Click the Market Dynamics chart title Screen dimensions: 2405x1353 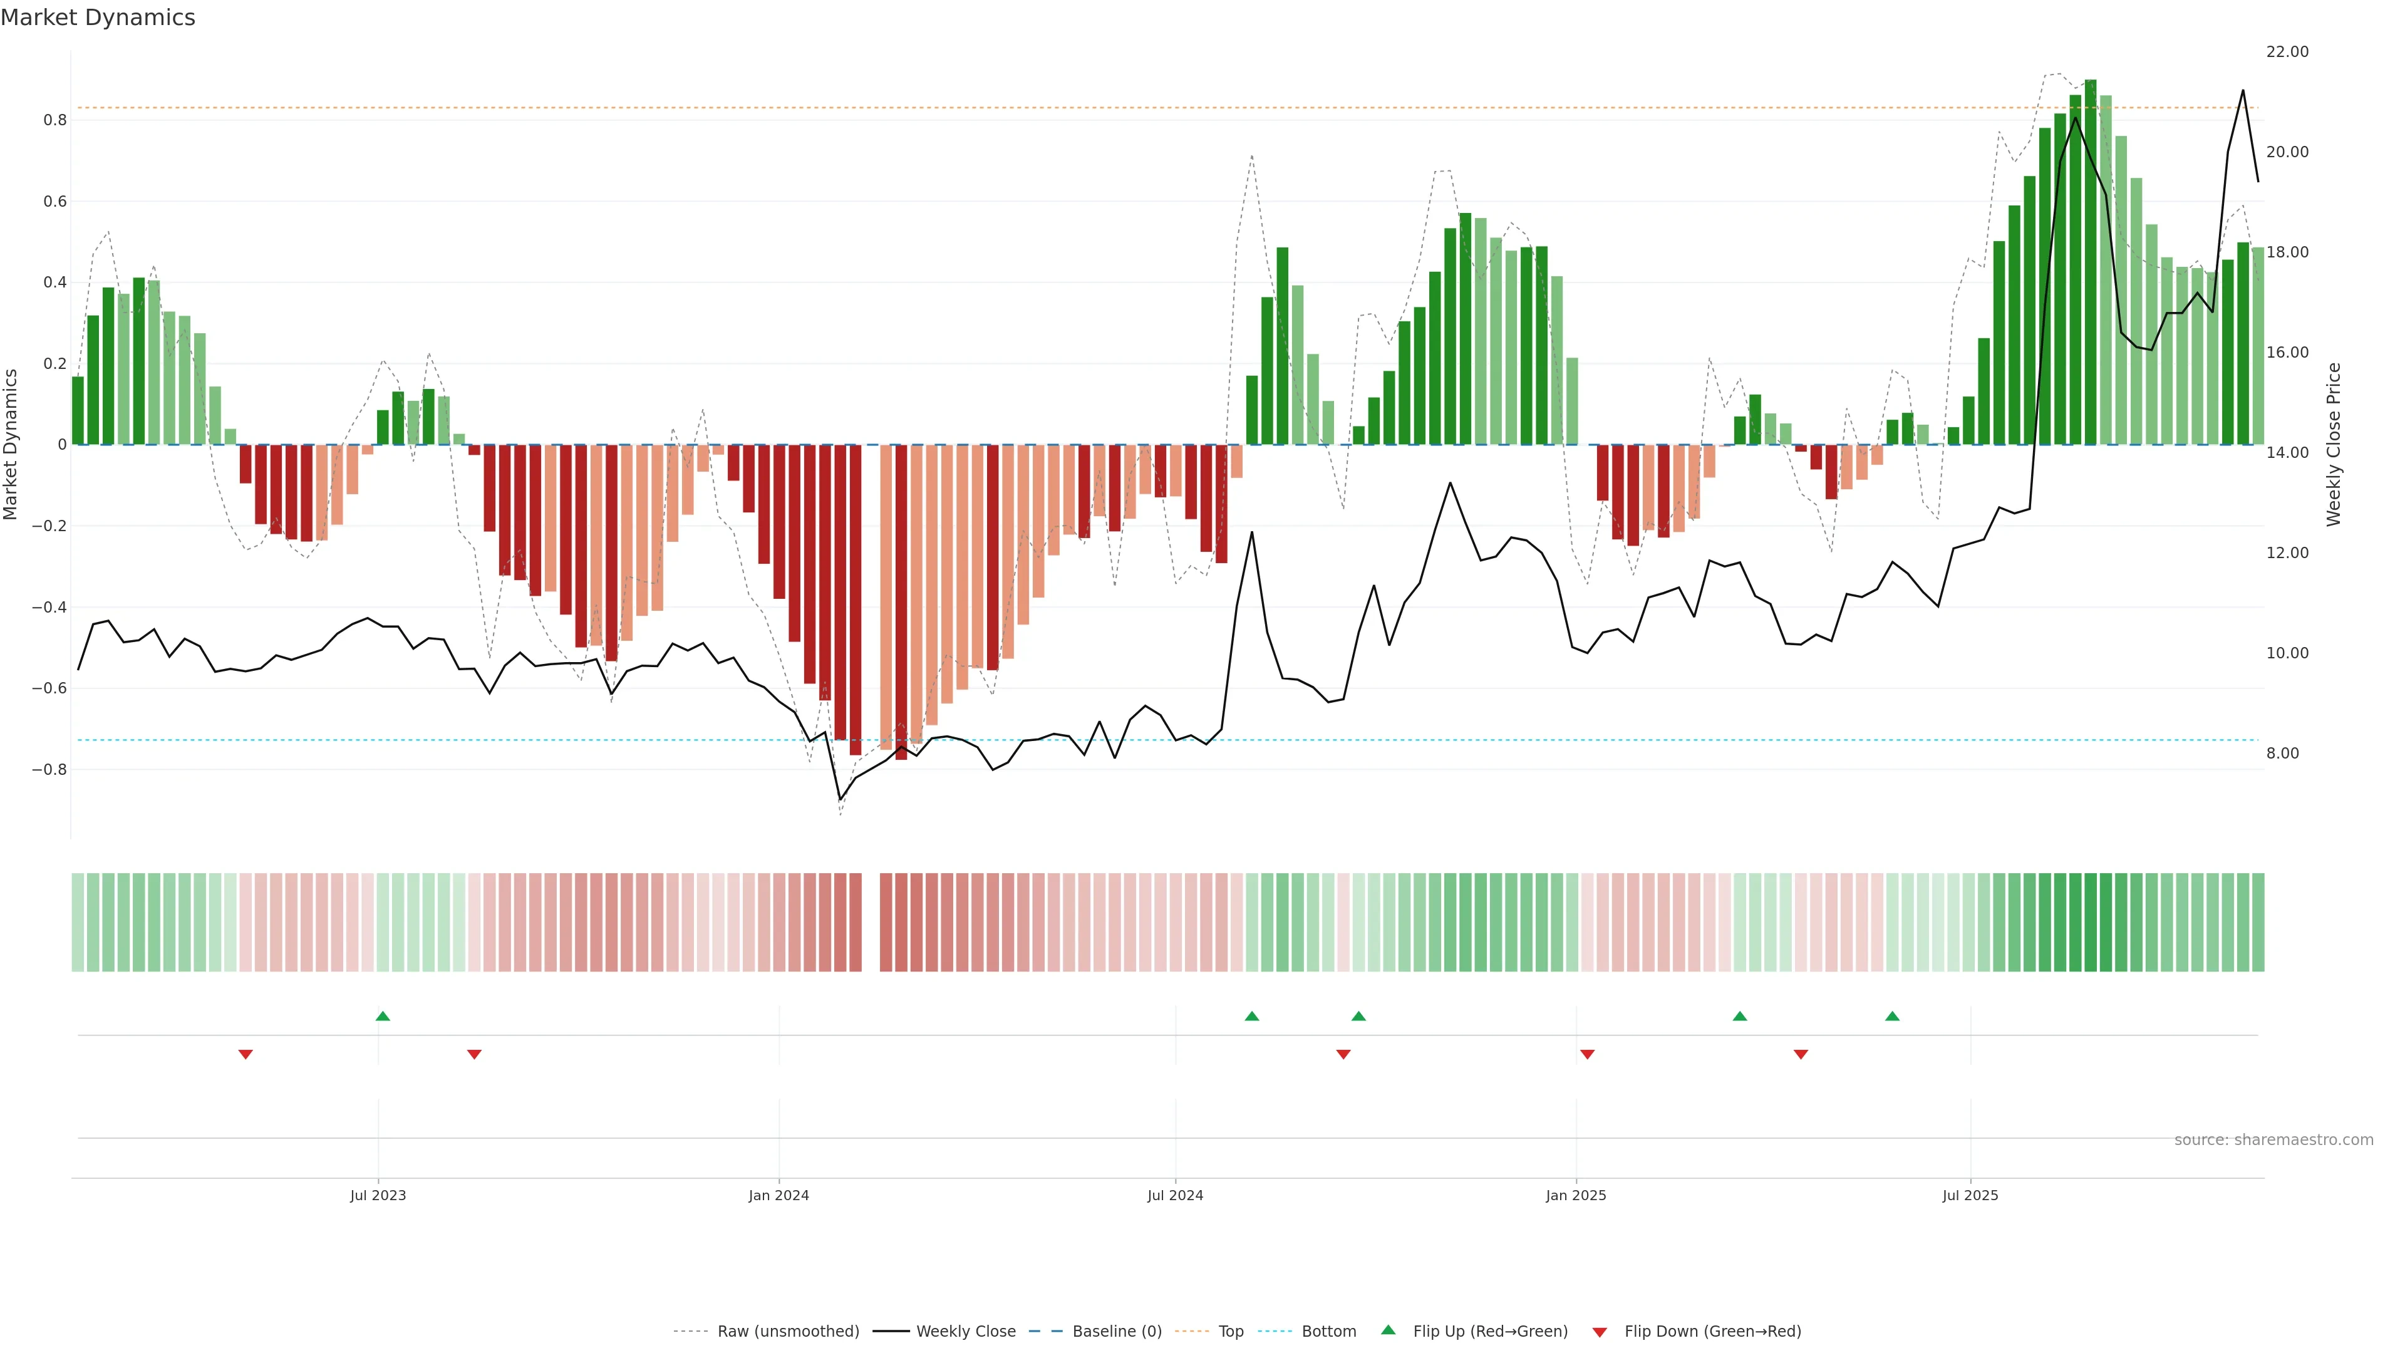coord(98,18)
